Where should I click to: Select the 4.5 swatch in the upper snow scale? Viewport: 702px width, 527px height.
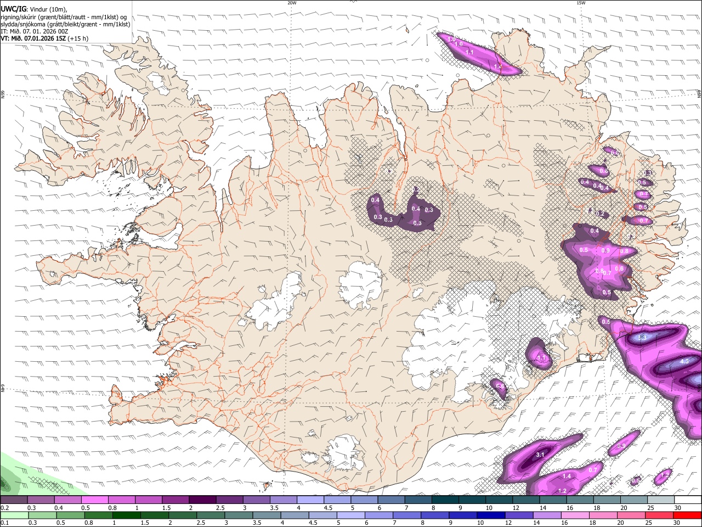[337, 500]
